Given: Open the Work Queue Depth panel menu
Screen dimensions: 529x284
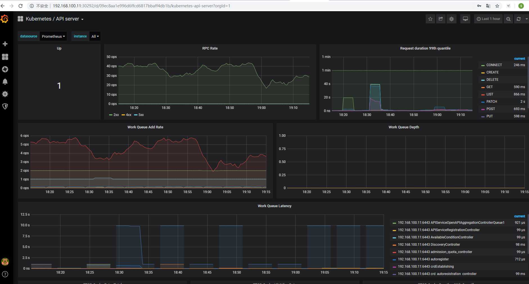Looking at the screenshot, I should coord(404,127).
